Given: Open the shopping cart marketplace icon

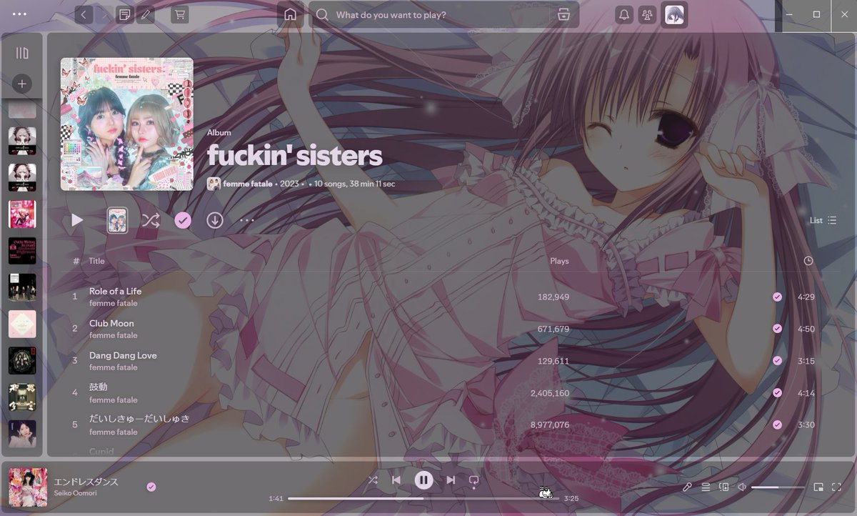Looking at the screenshot, I should pos(180,14).
